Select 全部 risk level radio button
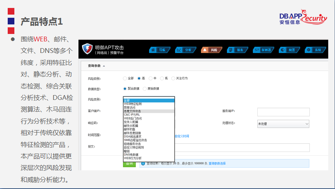Image resolution: width=335 pixels, height=189 pixels. 125,78
